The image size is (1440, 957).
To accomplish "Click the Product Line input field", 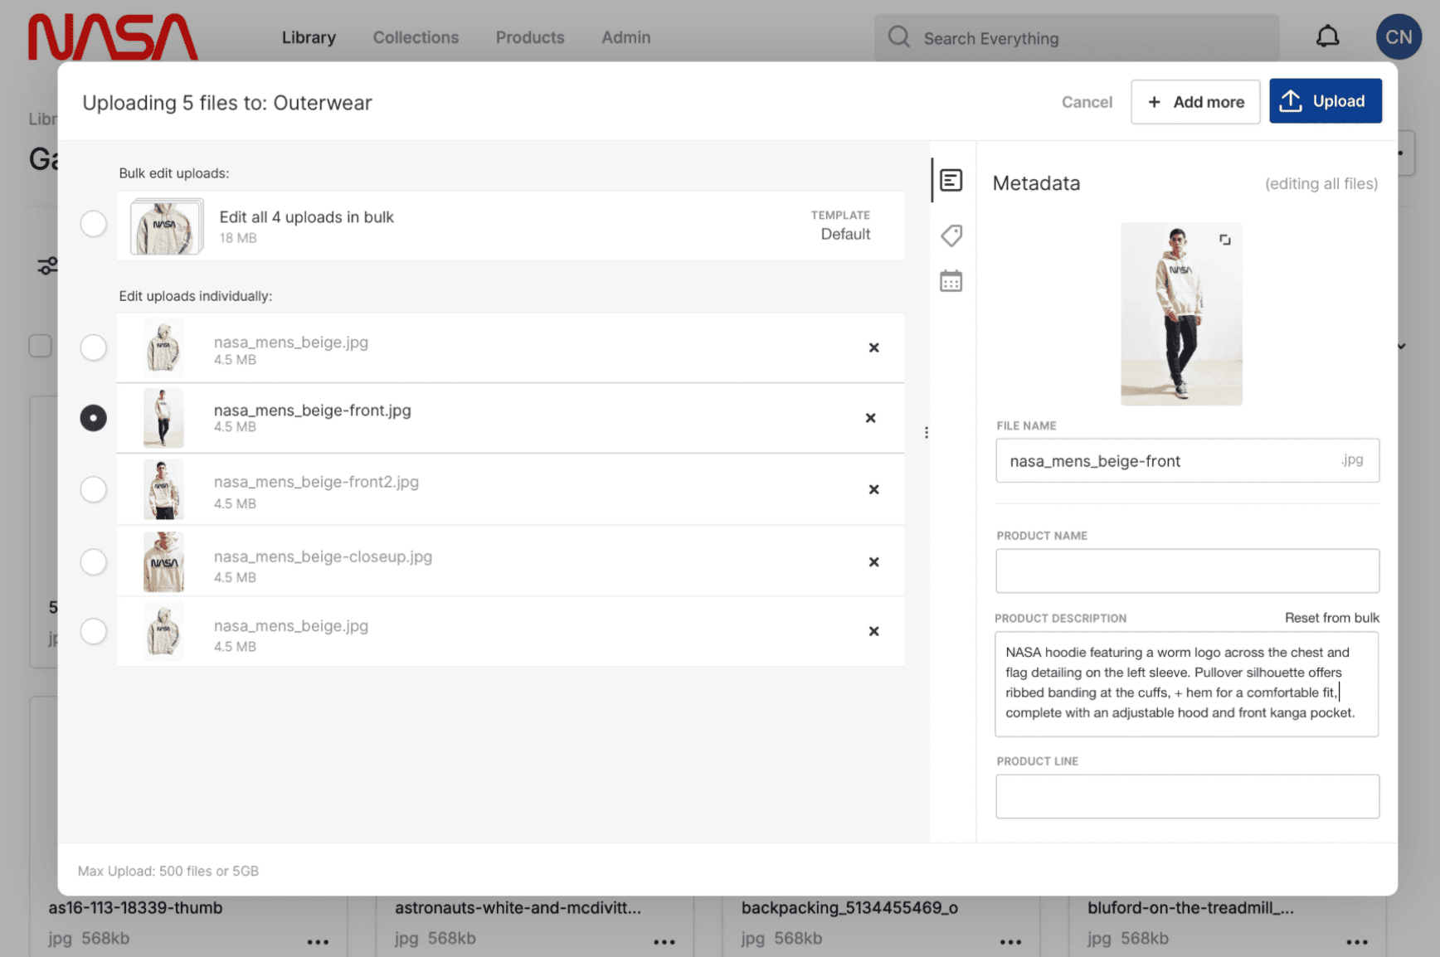I will [1187, 796].
